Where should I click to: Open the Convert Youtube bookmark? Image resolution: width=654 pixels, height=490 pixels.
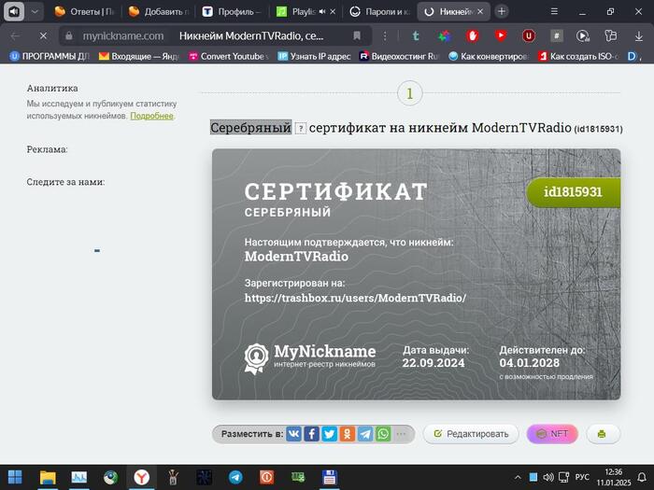coord(229,56)
